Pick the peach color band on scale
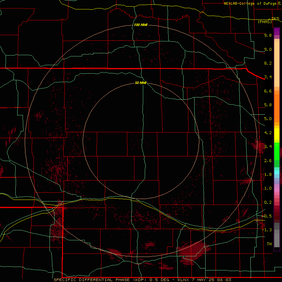Screen dimensions: 282x282 click(277, 64)
